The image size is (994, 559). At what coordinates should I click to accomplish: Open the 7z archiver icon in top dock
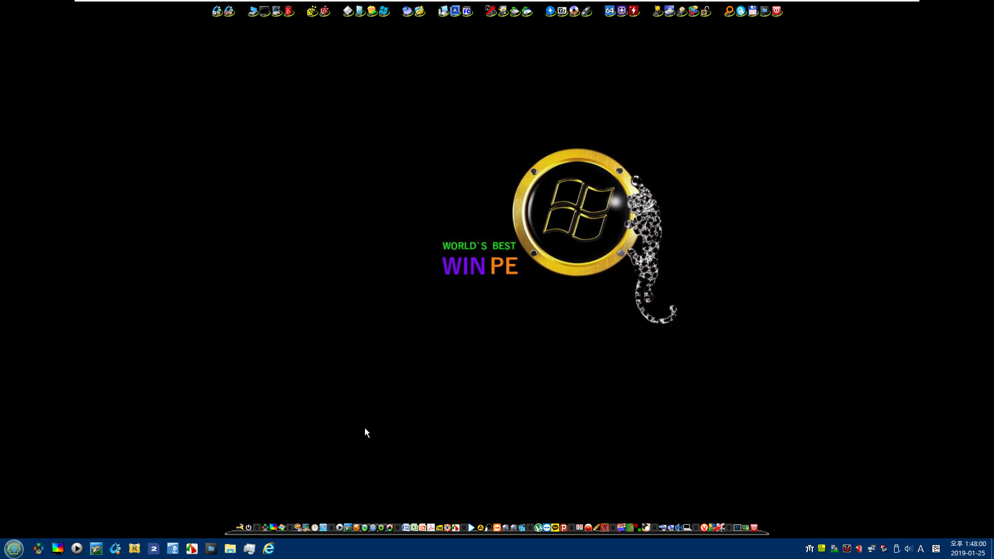pyautogui.click(x=562, y=11)
